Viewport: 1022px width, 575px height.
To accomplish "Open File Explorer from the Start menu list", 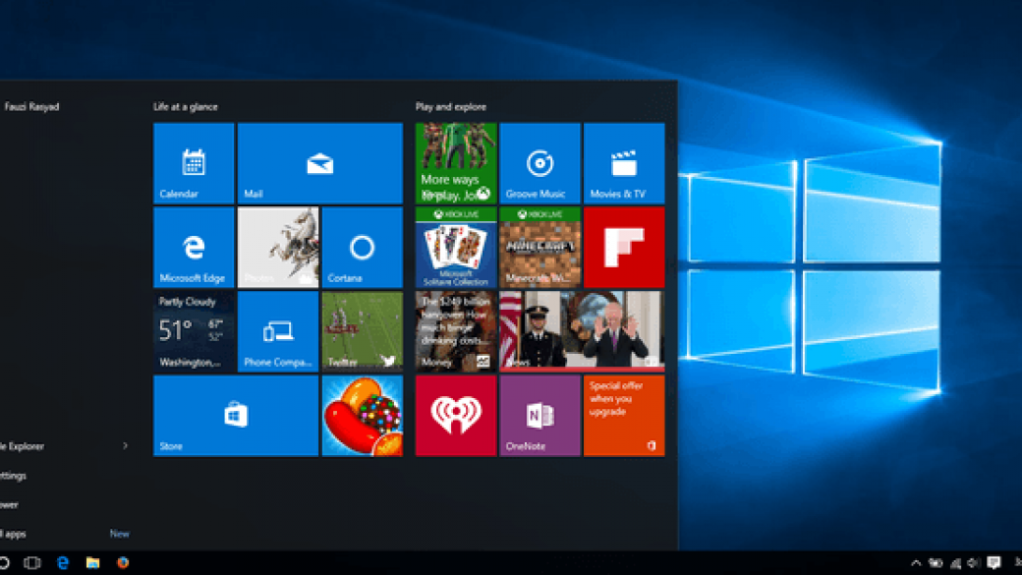I will [23, 446].
